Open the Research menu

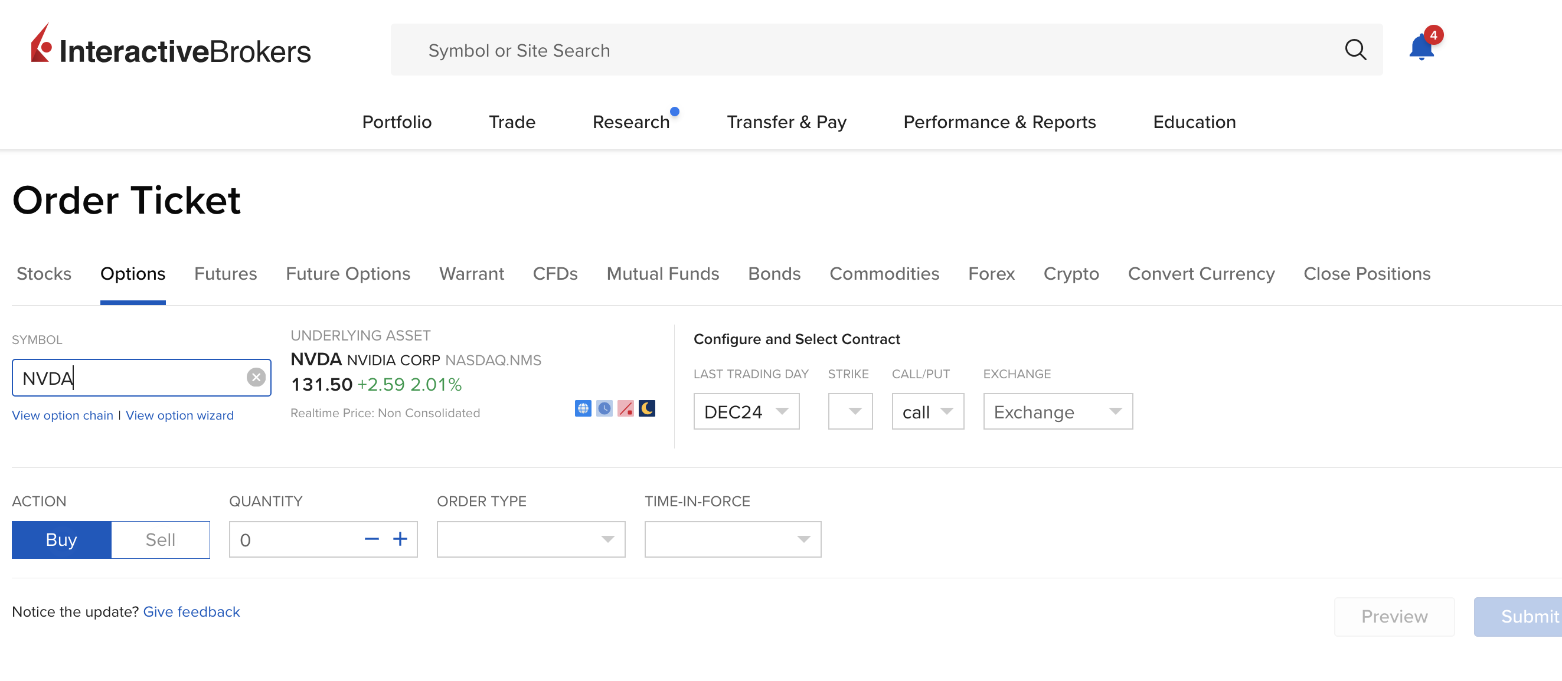click(x=630, y=122)
